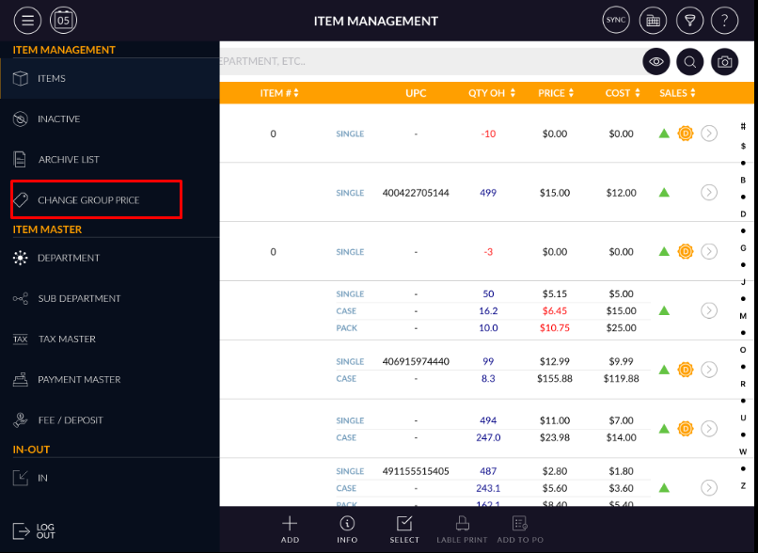The image size is (758, 553).
Task: Sort by QTY OH column
Action: 492,93
